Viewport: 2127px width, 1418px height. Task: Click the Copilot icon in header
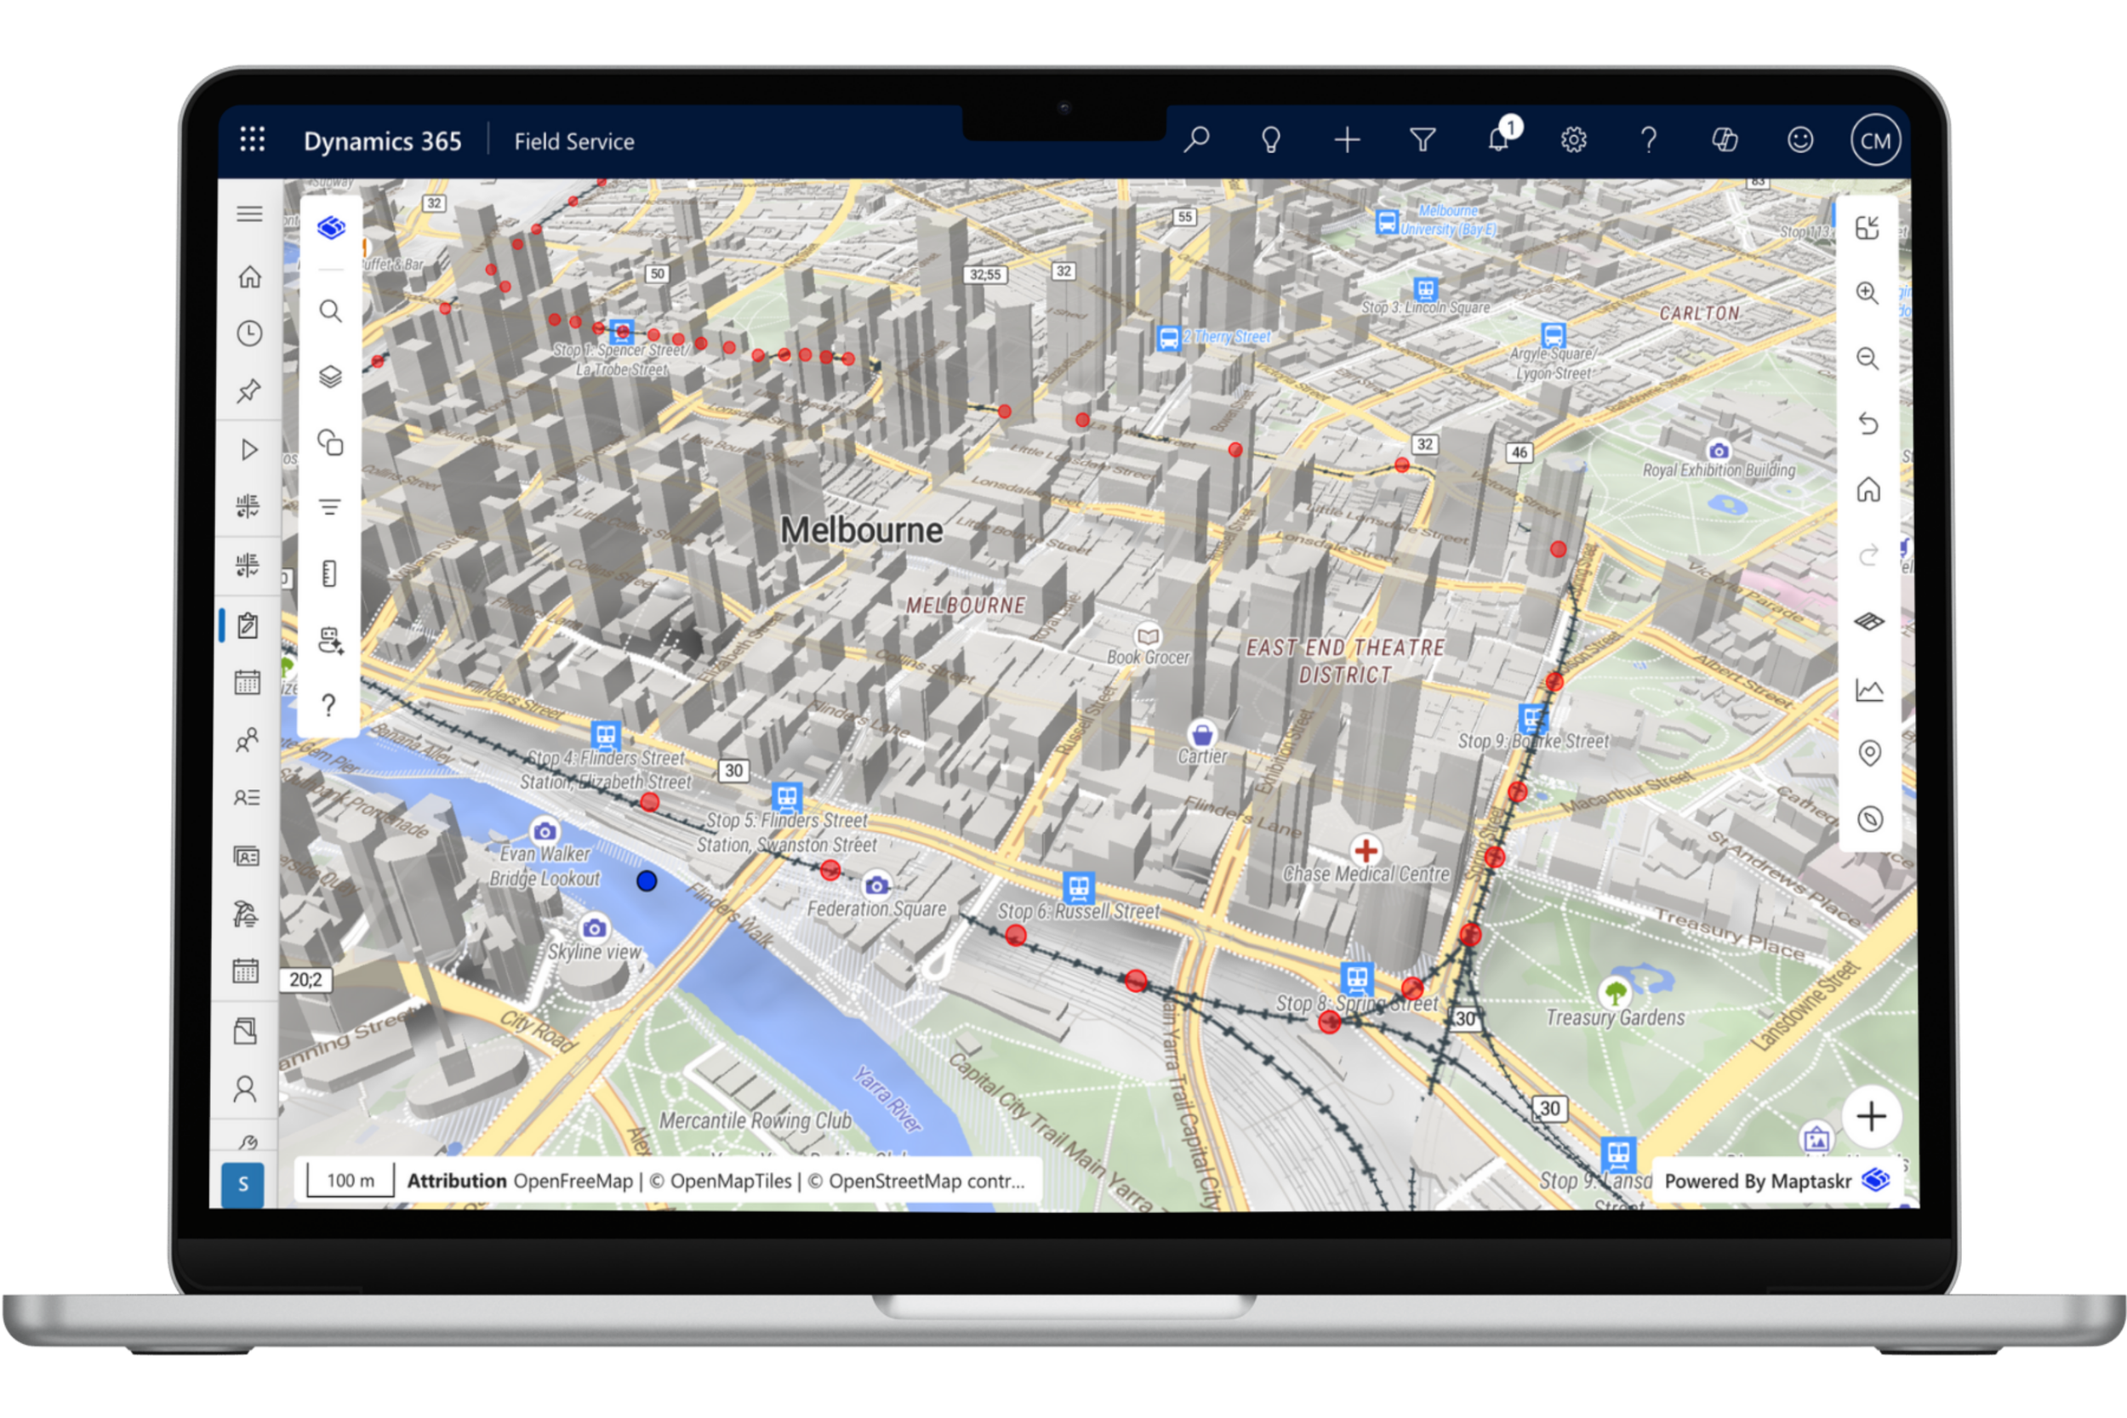(x=1725, y=140)
